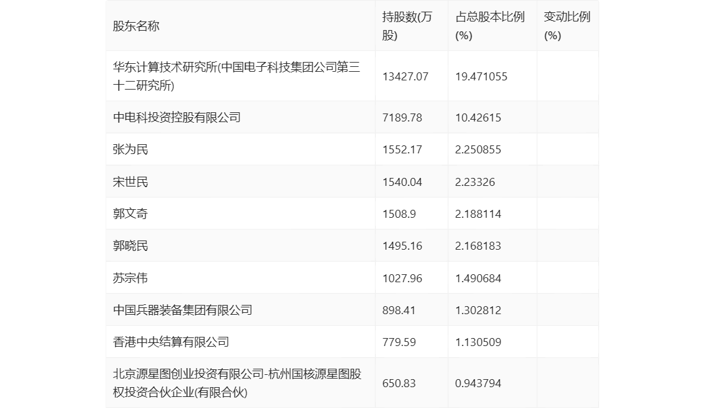Viewport: 705px width, 408px height.
Task: Click the percentage 2.23326
Action: 475,182
